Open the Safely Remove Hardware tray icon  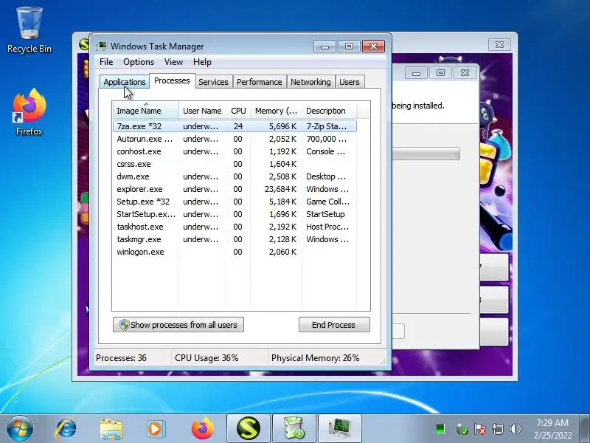click(x=462, y=429)
